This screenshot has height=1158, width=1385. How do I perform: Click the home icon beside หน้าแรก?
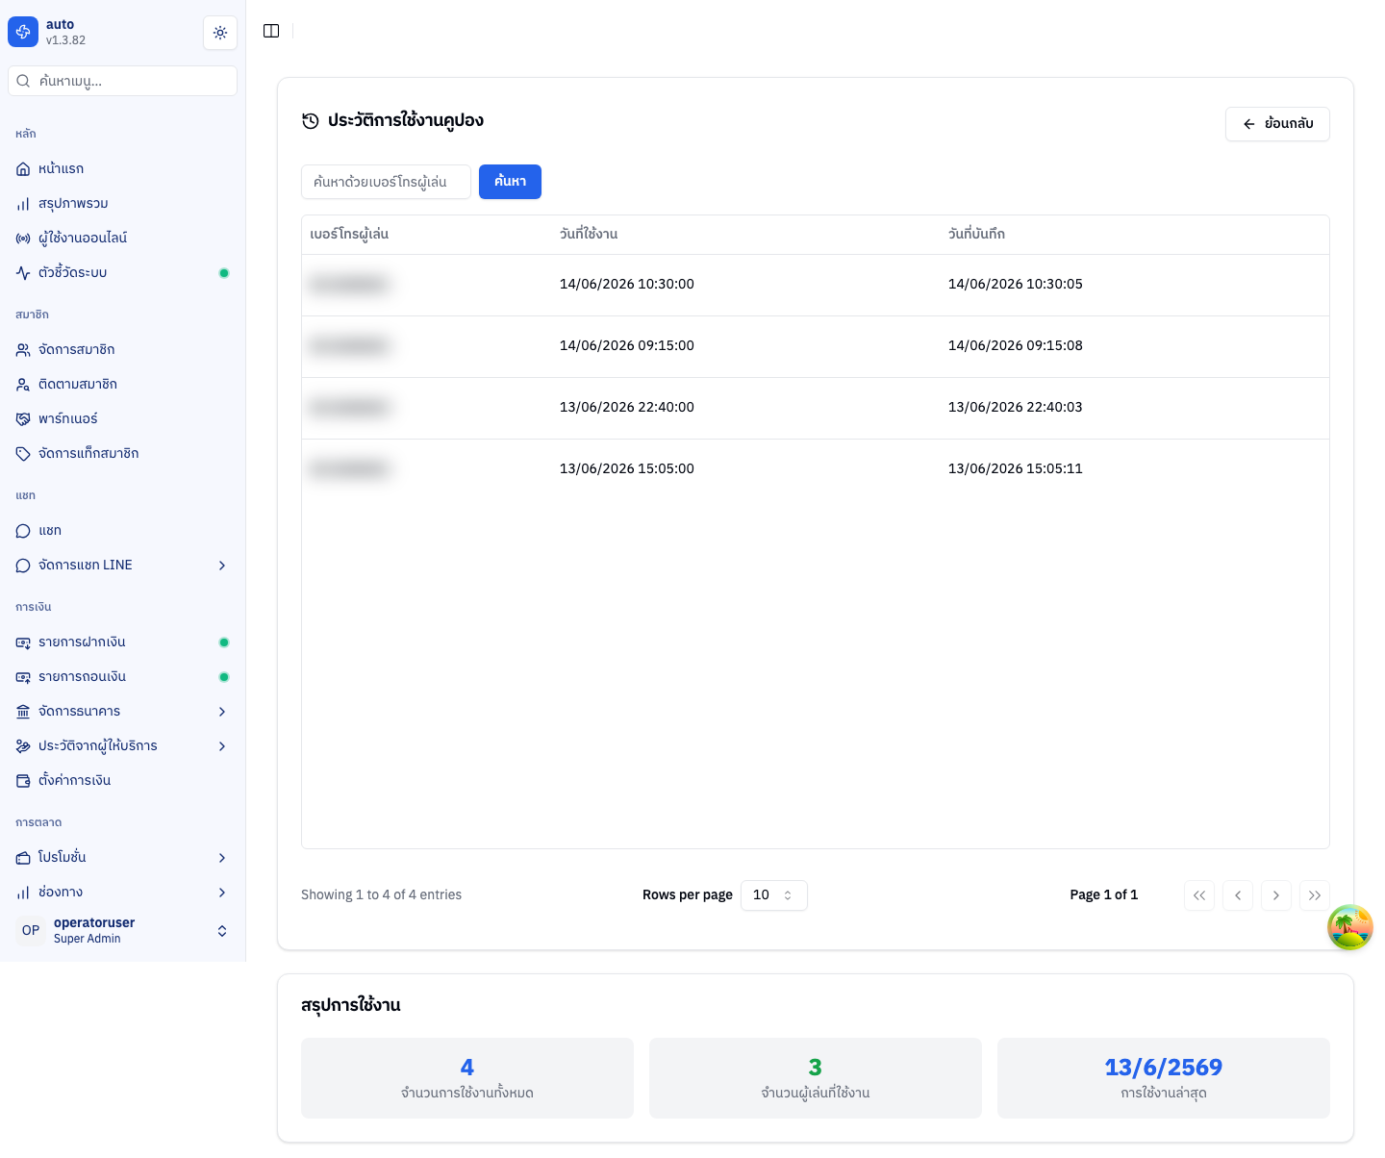tap(23, 169)
